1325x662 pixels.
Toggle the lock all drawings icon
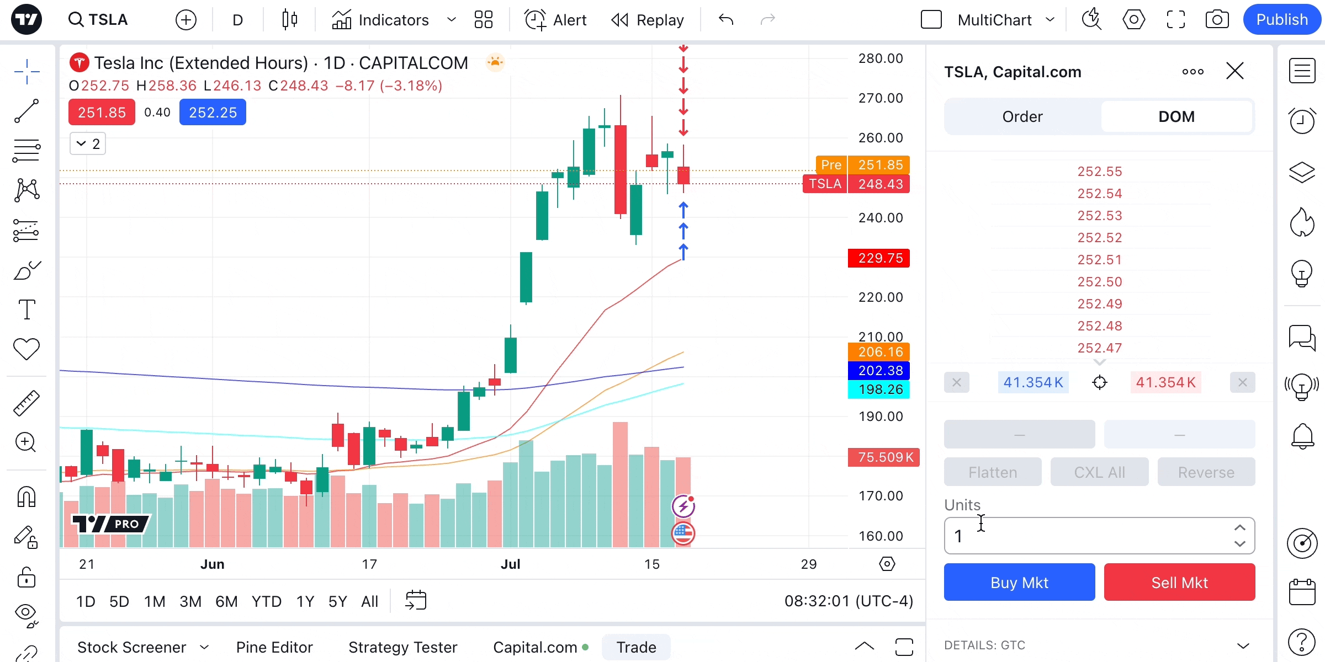point(26,577)
